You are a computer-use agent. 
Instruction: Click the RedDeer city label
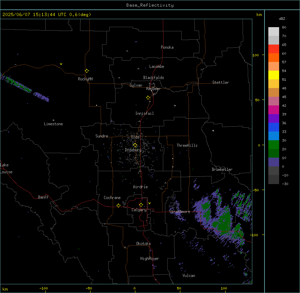[x=153, y=89]
